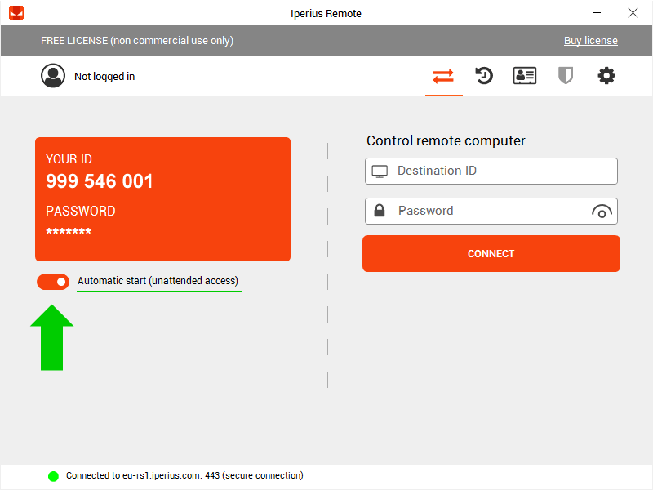Click the user profile avatar icon

pos(53,76)
